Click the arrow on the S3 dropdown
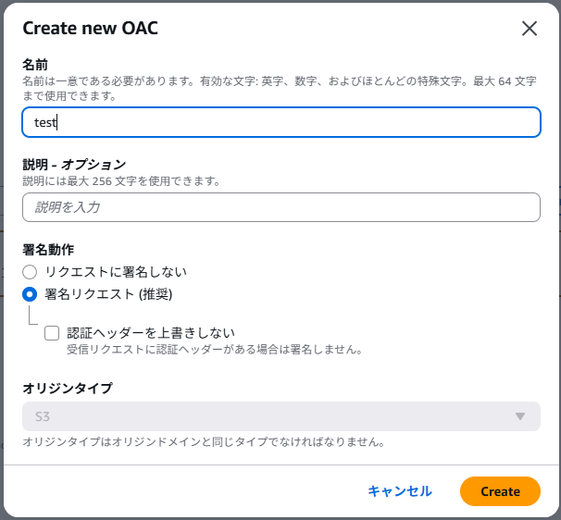This screenshot has width=561, height=520. click(520, 416)
